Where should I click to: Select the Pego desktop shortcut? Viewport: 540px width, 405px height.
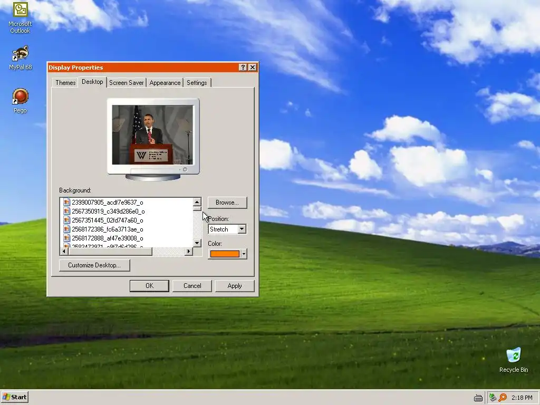(x=20, y=101)
